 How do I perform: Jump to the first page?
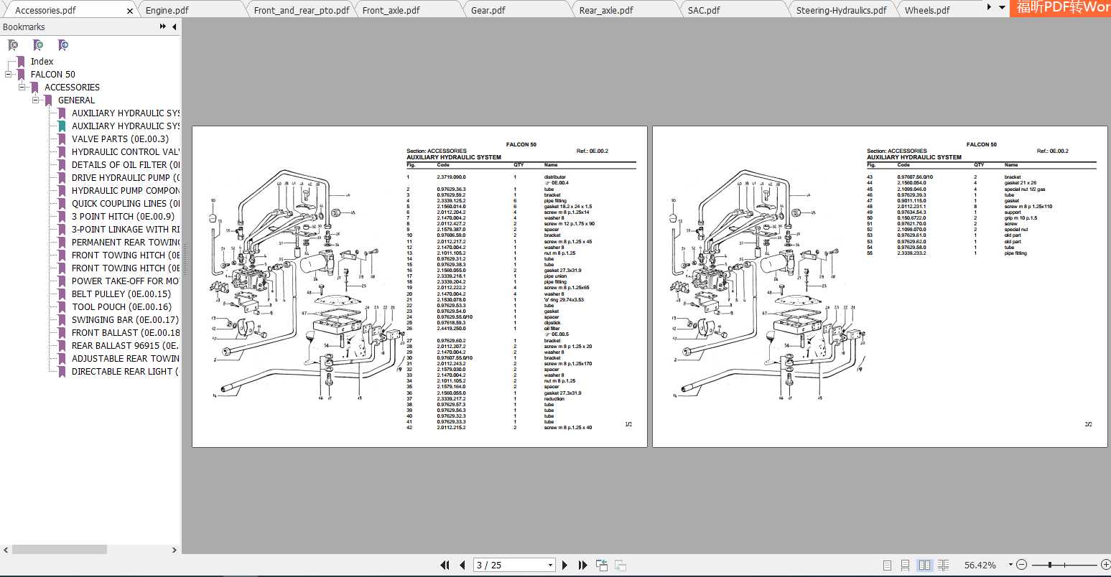tap(445, 565)
